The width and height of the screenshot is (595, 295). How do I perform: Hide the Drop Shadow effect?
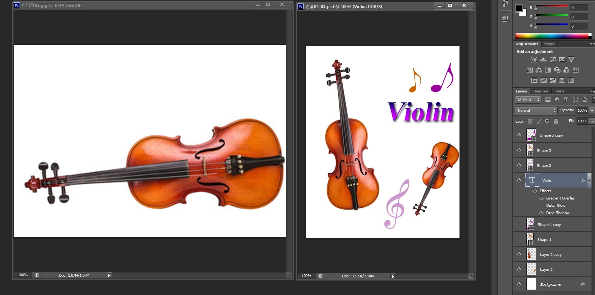(x=542, y=213)
